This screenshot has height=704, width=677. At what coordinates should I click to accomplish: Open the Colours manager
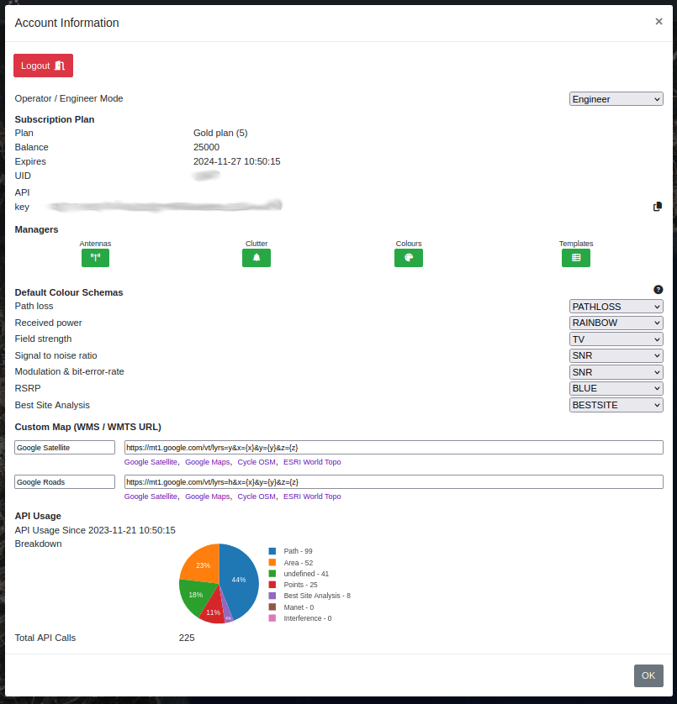click(408, 258)
